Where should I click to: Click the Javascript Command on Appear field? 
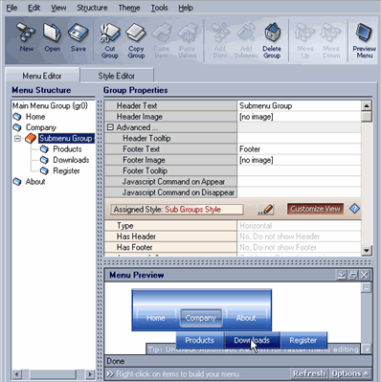(x=299, y=182)
